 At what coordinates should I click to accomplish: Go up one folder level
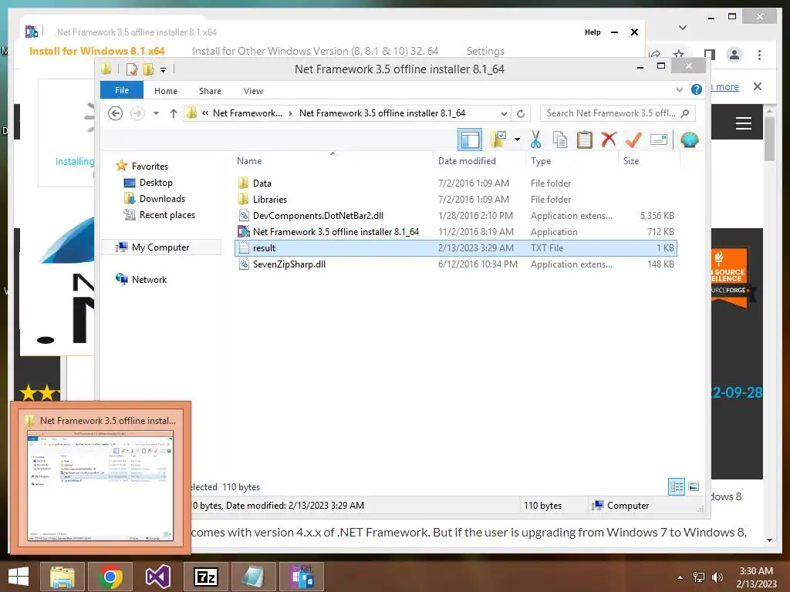[x=174, y=113]
